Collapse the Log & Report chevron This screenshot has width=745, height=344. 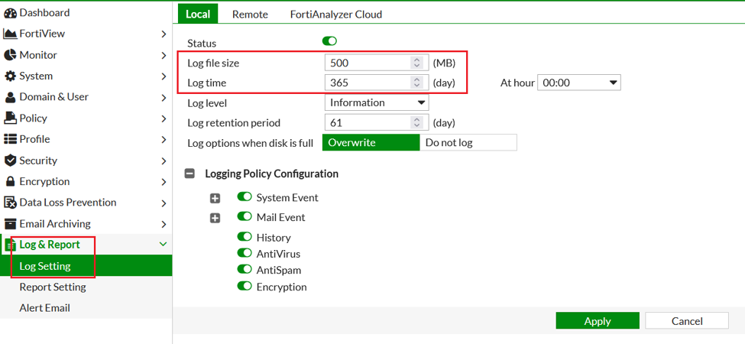click(x=164, y=244)
